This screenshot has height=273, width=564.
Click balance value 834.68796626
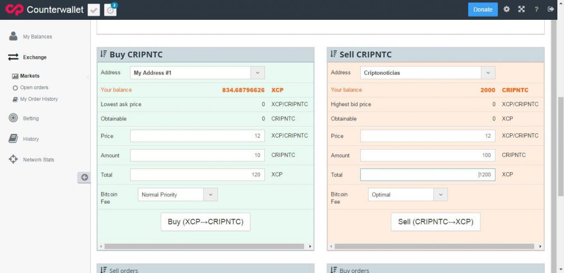coord(243,90)
